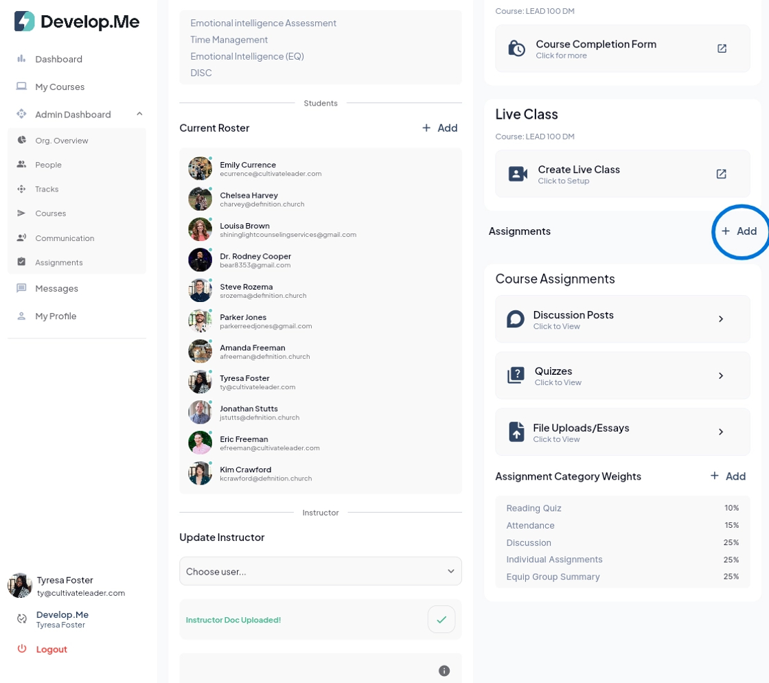This screenshot has height=683, width=769.
Task: Click Time Management item
Action: pyautogui.click(x=229, y=40)
